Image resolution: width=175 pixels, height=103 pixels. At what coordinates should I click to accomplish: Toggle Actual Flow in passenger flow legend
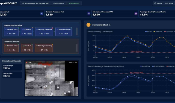coord(145,66)
